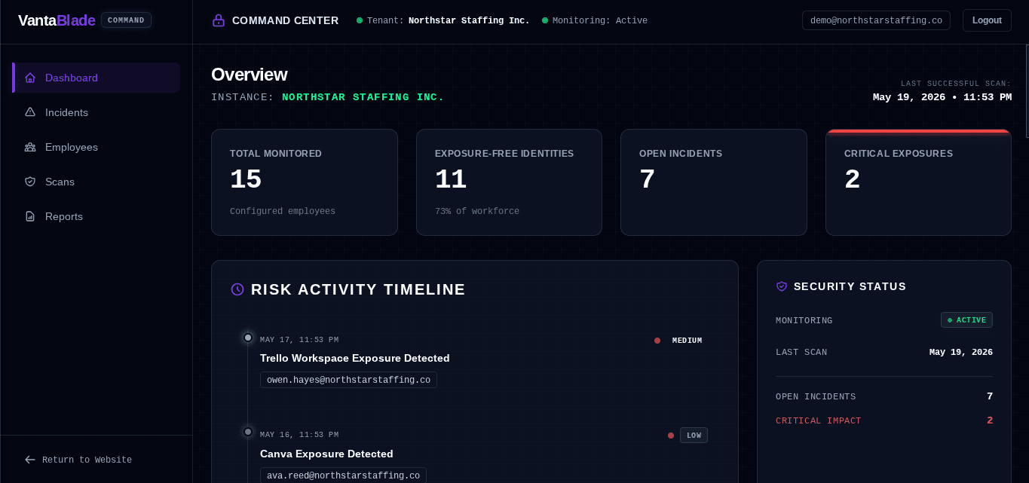Click the page vertical scrollbar

[x=1027, y=90]
